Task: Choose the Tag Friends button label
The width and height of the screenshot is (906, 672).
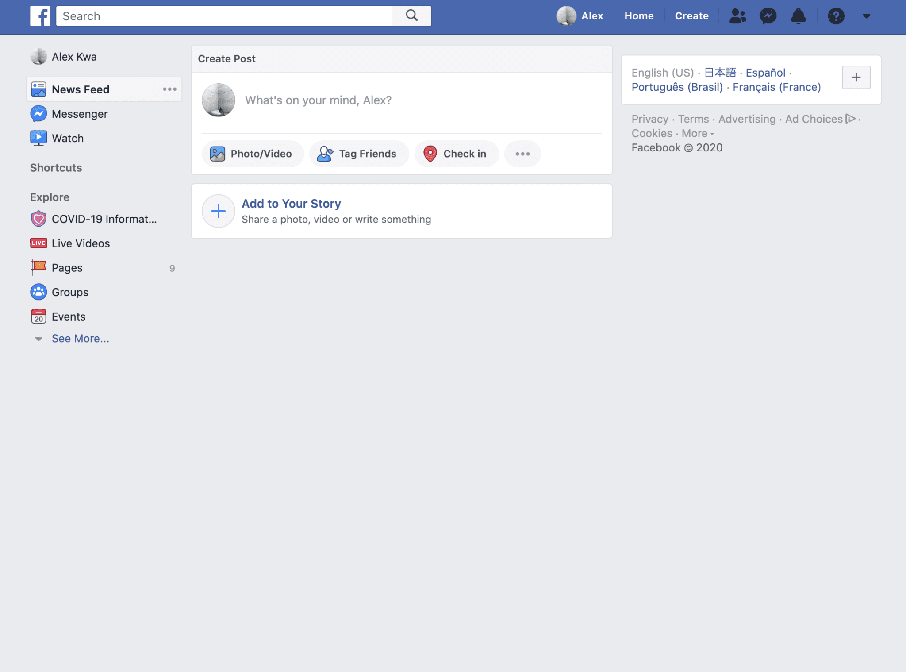Action: (x=368, y=154)
